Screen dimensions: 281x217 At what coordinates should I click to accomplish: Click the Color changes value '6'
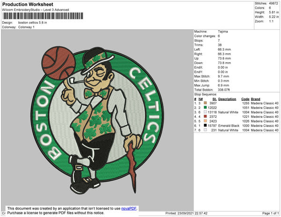pos(219,36)
